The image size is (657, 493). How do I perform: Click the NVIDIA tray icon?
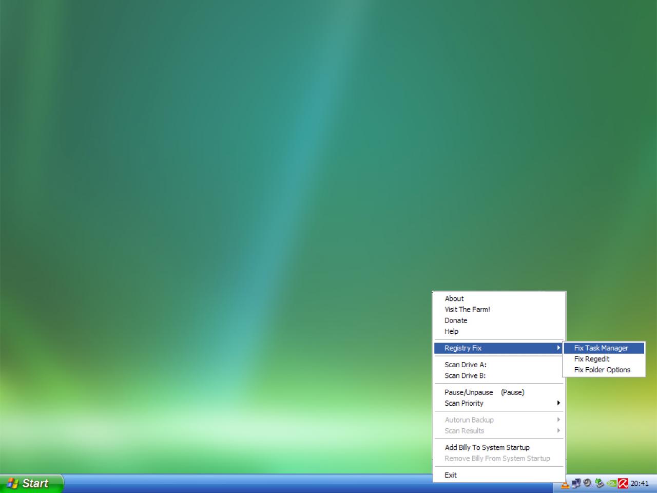(611, 483)
